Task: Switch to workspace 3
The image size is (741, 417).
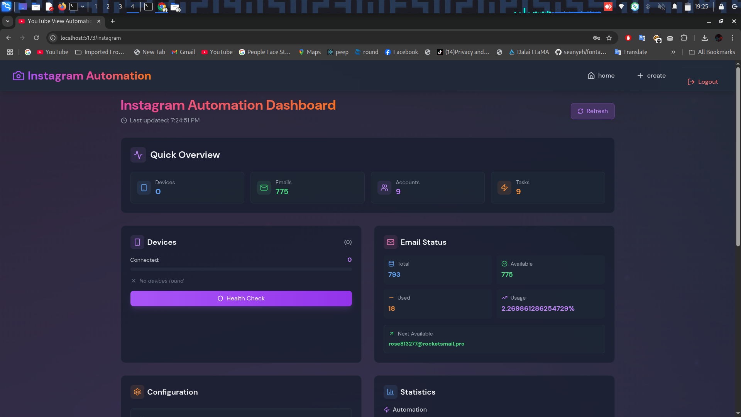Action: (x=120, y=7)
